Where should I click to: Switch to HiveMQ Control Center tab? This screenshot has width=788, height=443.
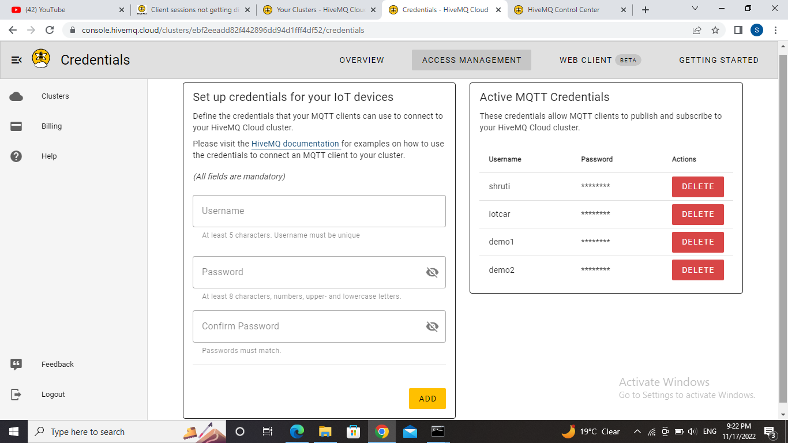[570, 10]
